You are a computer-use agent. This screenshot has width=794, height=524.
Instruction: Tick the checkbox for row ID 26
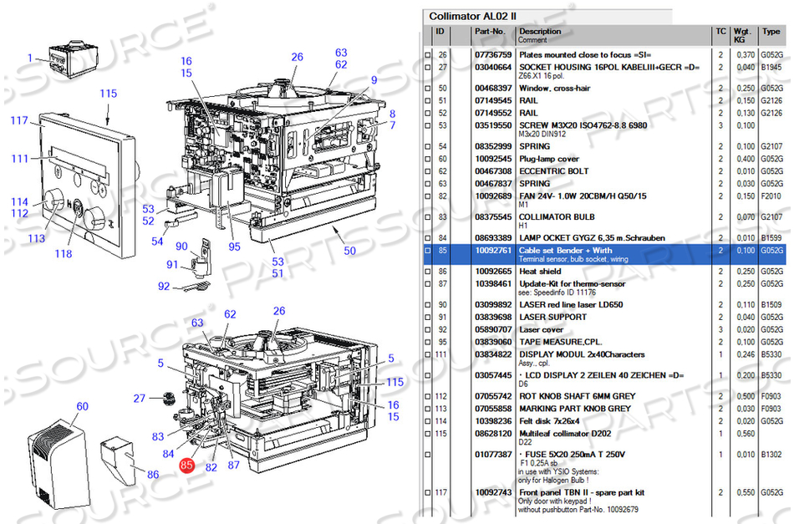pyautogui.click(x=429, y=55)
